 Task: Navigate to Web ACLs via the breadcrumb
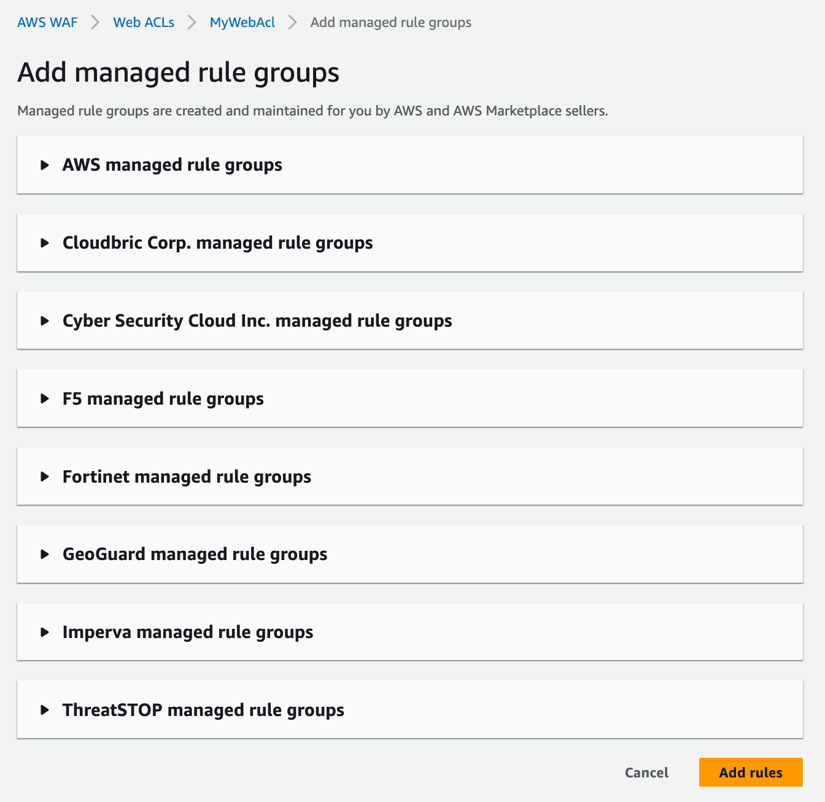[x=143, y=22]
